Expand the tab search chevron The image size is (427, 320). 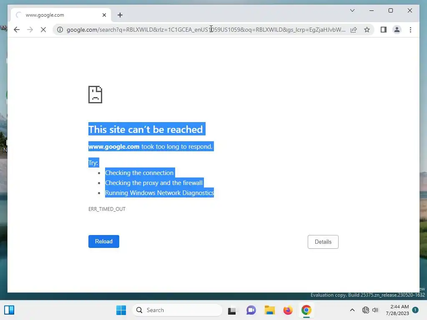tap(352, 10)
